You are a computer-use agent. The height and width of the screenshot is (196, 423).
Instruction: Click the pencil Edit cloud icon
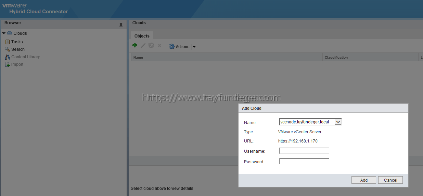(143, 45)
